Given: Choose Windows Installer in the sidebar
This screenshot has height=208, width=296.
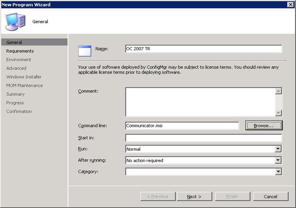Looking at the screenshot, I should [24, 77].
